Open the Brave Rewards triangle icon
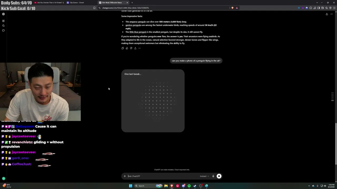 237,8
